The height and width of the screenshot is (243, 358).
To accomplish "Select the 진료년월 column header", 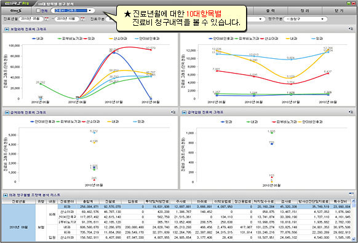I will pyautogui.click(x=18, y=201).
